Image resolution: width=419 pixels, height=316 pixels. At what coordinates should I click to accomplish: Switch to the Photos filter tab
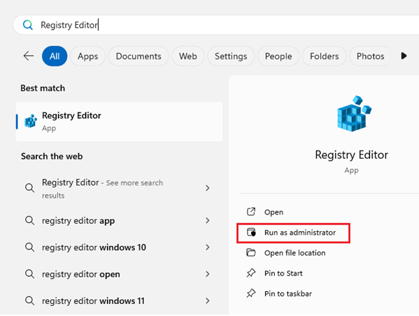[370, 56]
